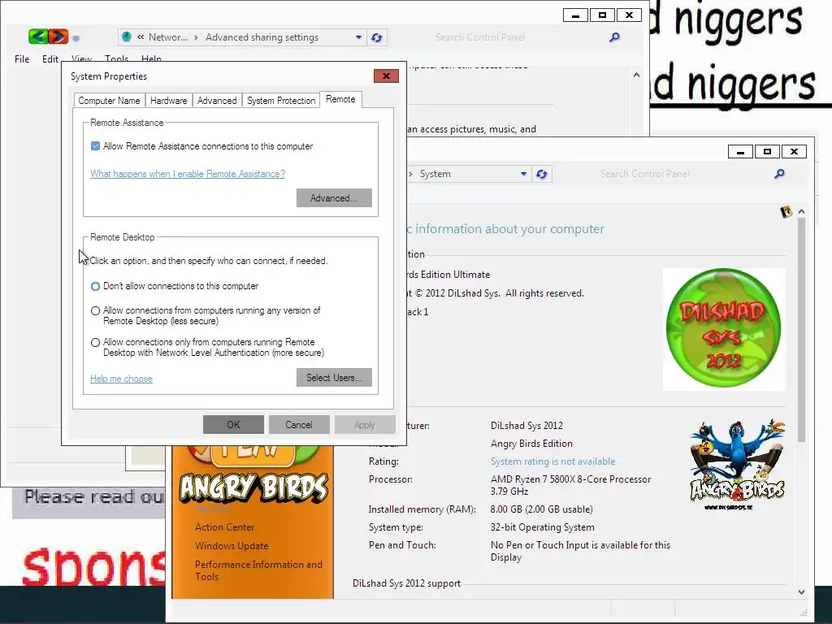Select the Remote tab
The image size is (832, 624).
click(340, 99)
